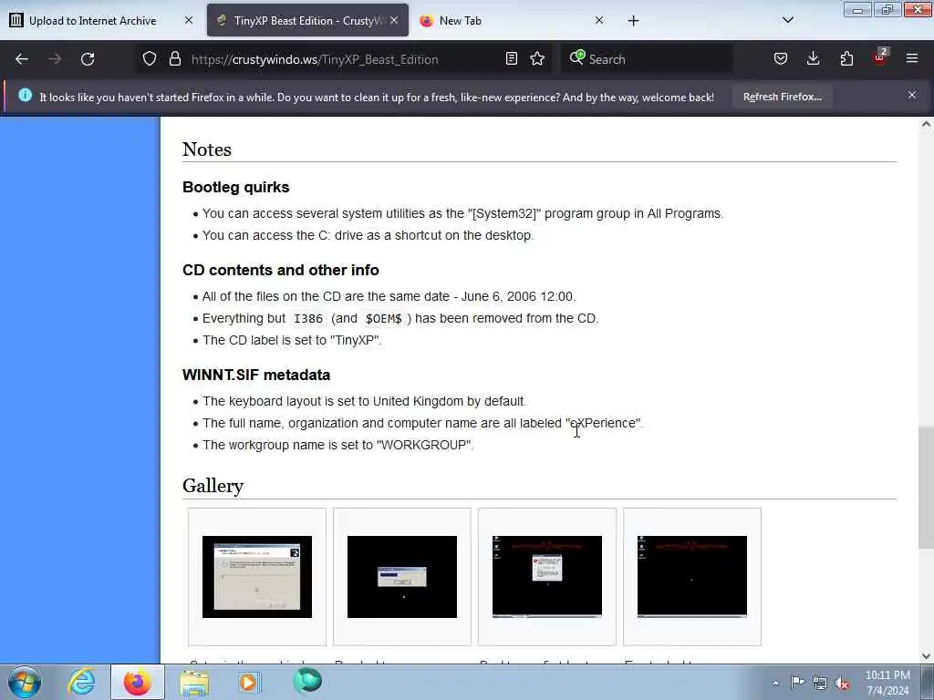
Task: Open the Windows Start orb
Action: pyautogui.click(x=25, y=682)
